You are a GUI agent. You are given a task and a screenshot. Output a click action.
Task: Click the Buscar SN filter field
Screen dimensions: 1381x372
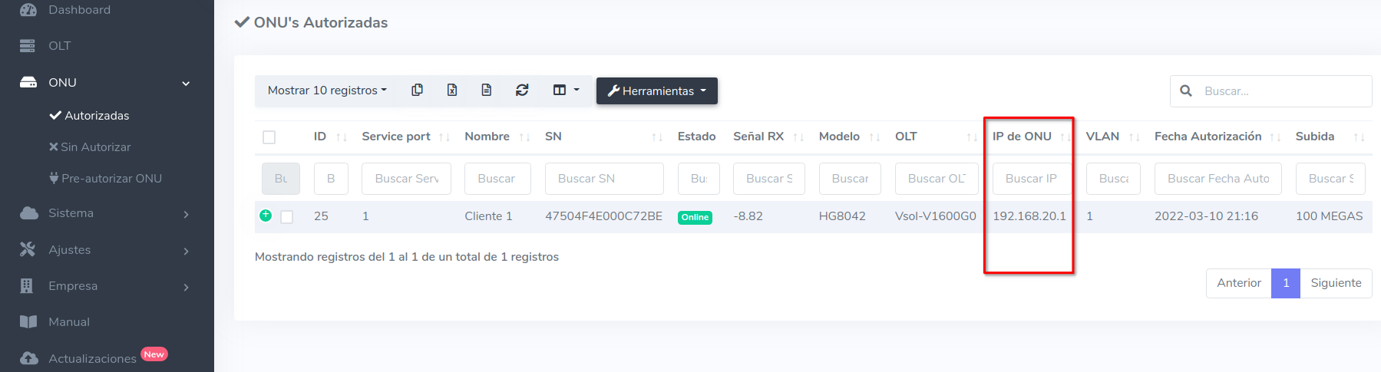point(603,179)
